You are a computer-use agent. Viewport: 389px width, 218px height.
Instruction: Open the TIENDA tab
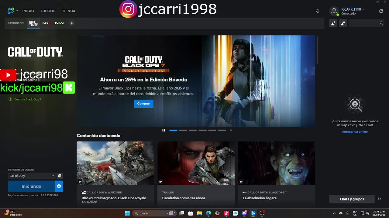coord(69,11)
